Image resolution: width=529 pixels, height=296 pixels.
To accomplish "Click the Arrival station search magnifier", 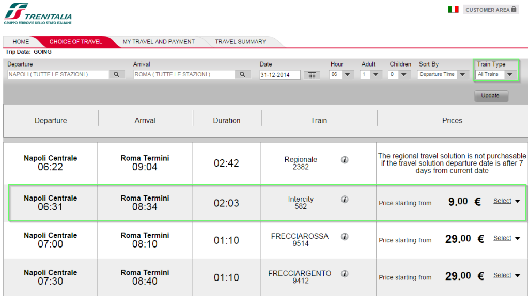I will coord(243,74).
